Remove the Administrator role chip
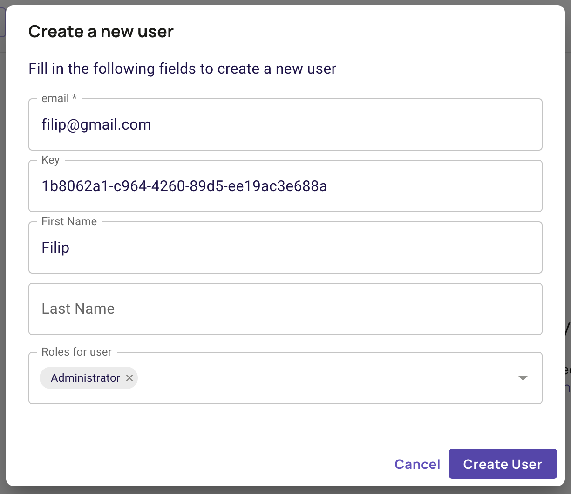The width and height of the screenshot is (571, 494). point(129,378)
